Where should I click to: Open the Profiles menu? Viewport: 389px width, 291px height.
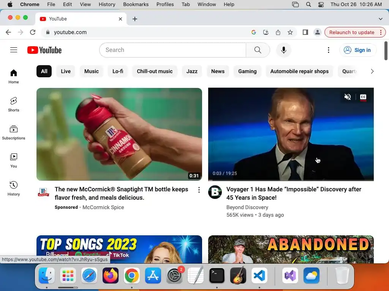pyautogui.click(x=165, y=4)
